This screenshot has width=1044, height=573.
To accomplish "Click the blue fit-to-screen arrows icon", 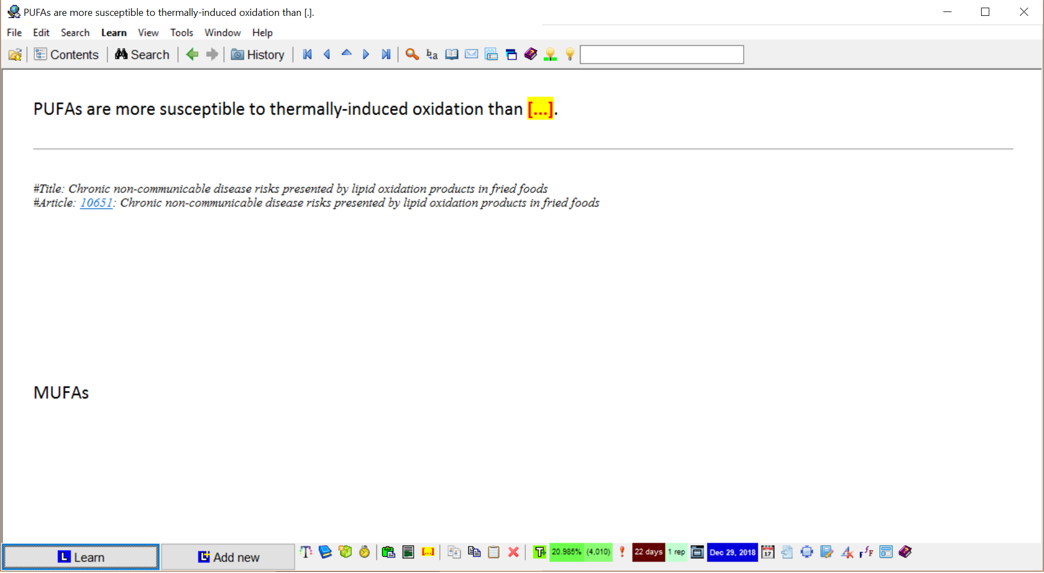I will pos(807,552).
